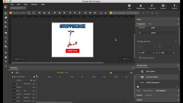This screenshot has height=103, width=183.
Task: Collapse the Position and size section
Action: pos(176,41)
